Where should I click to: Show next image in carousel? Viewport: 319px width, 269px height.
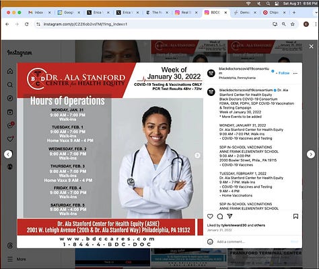click(x=197, y=155)
